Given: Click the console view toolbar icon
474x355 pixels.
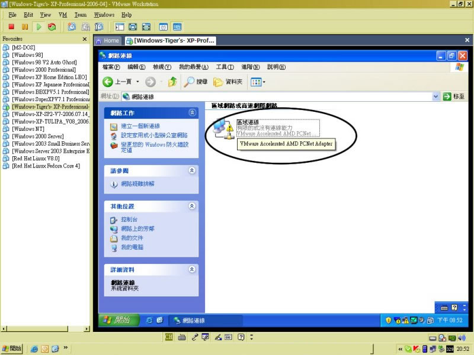Looking at the screenshot, I should coord(177,27).
